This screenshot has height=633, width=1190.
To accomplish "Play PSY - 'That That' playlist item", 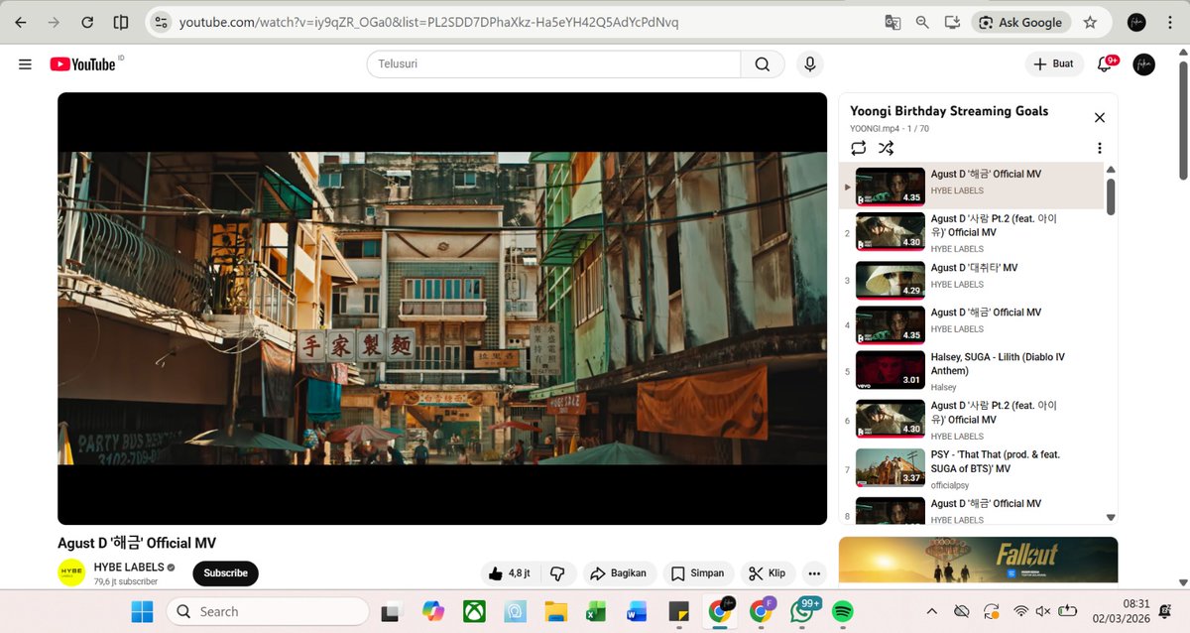I will click(972, 469).
